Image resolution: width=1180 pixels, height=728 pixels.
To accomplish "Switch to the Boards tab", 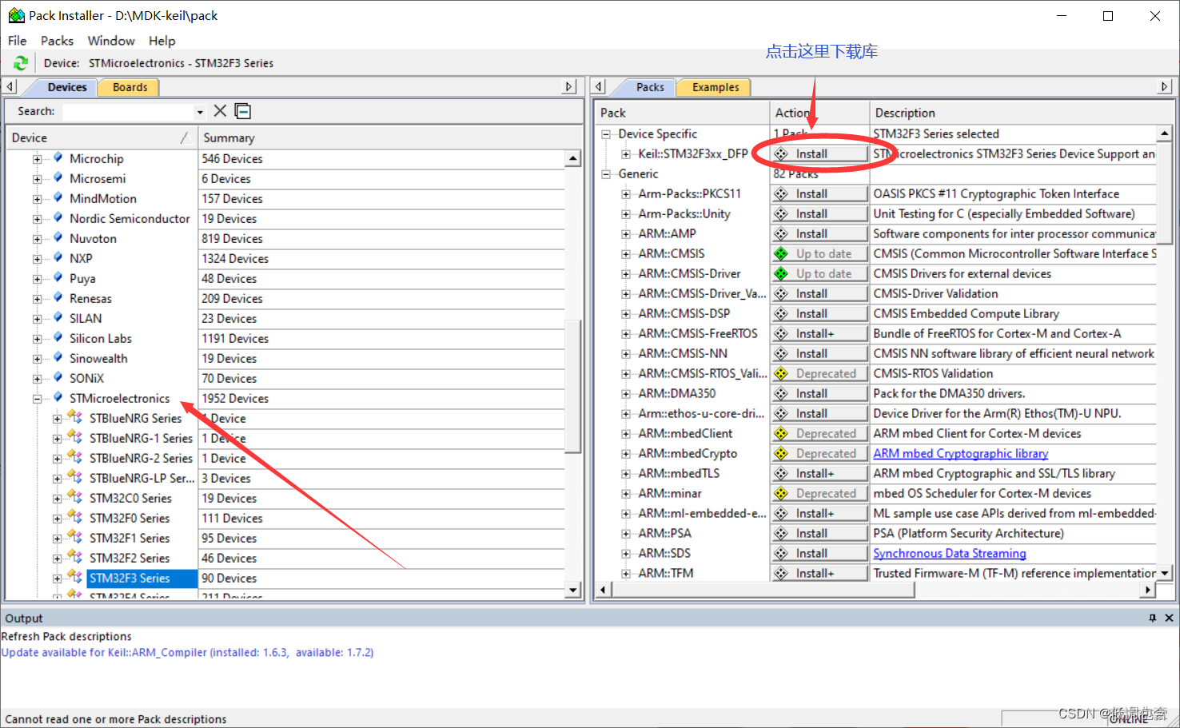I will 130,87.
